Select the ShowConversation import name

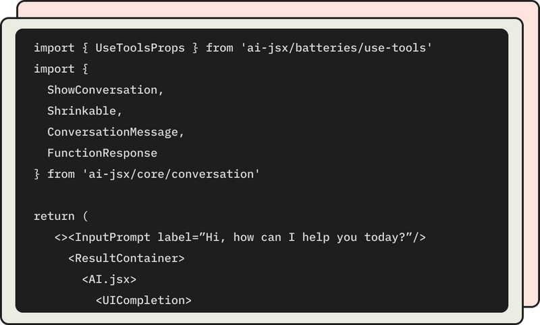[x=103, y=90]
